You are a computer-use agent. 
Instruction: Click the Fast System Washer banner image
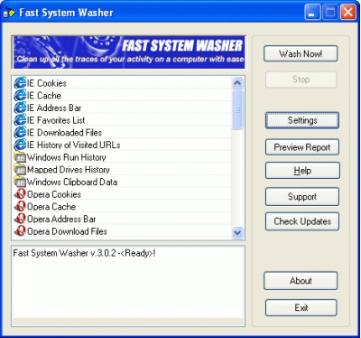[128, 52]
